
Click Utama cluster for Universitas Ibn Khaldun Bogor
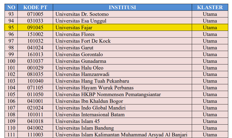coord(210,101)
